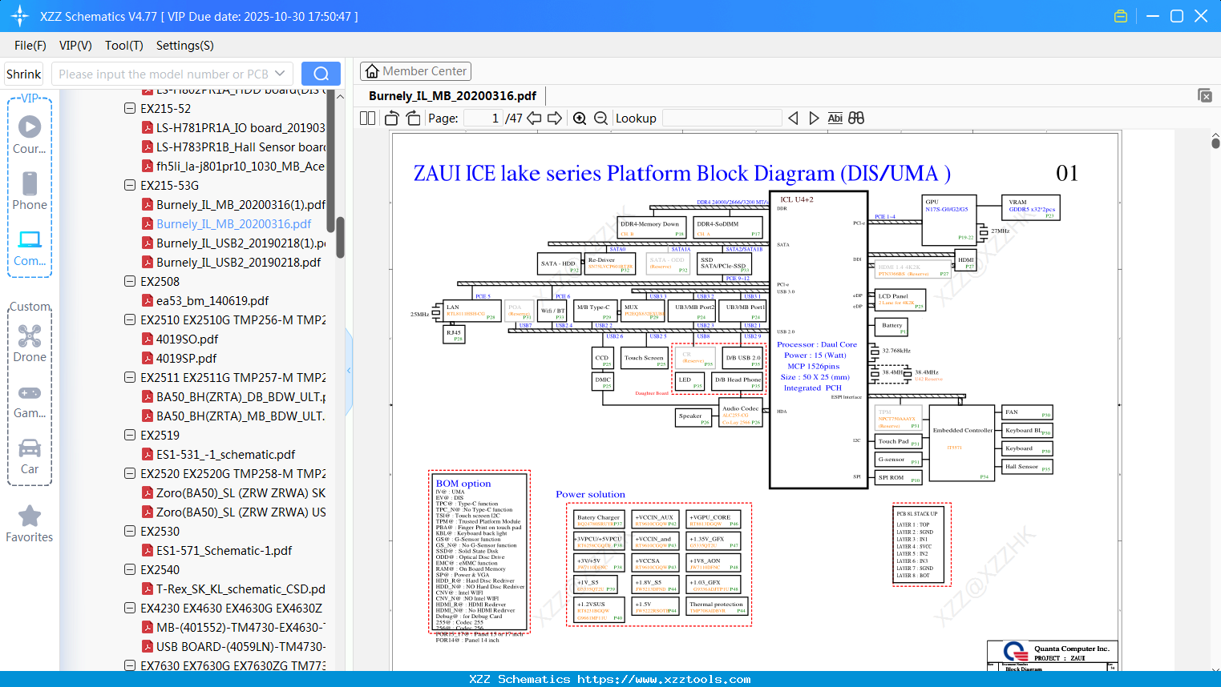Collapse the EX2508 folder node
The height and width of the screenshot is (687, 1221).
click(130, 281)
